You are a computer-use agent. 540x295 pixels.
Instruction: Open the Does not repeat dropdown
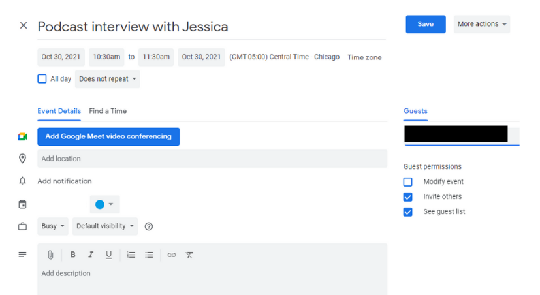pos(108,79)
